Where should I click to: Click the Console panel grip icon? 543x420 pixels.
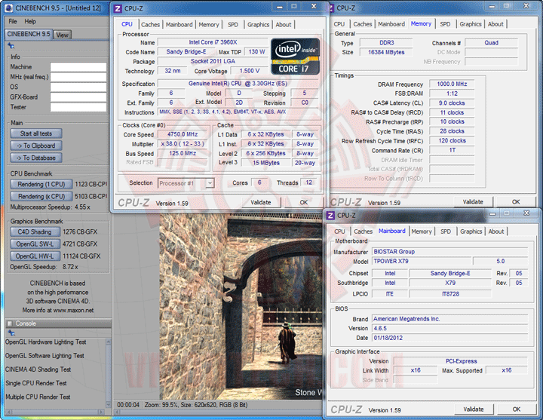(x=9, y=323)
